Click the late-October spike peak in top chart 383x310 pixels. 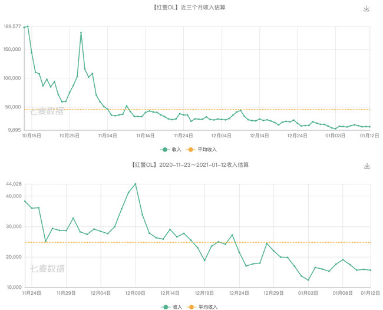pyautogui.click(x=81, y=32)
